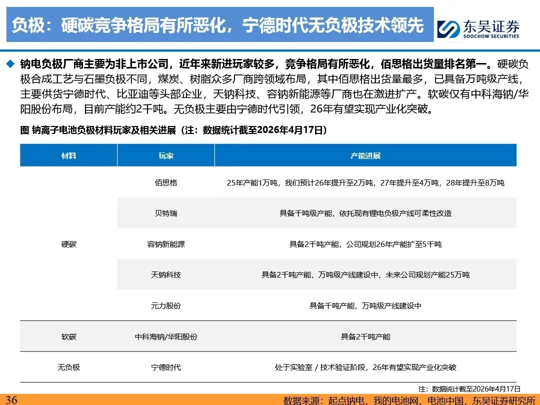The image size is (540, 405).
Task: Click the '处于实验室 / 技术验证阶段' cell
Action: click(x=365, y=367)
